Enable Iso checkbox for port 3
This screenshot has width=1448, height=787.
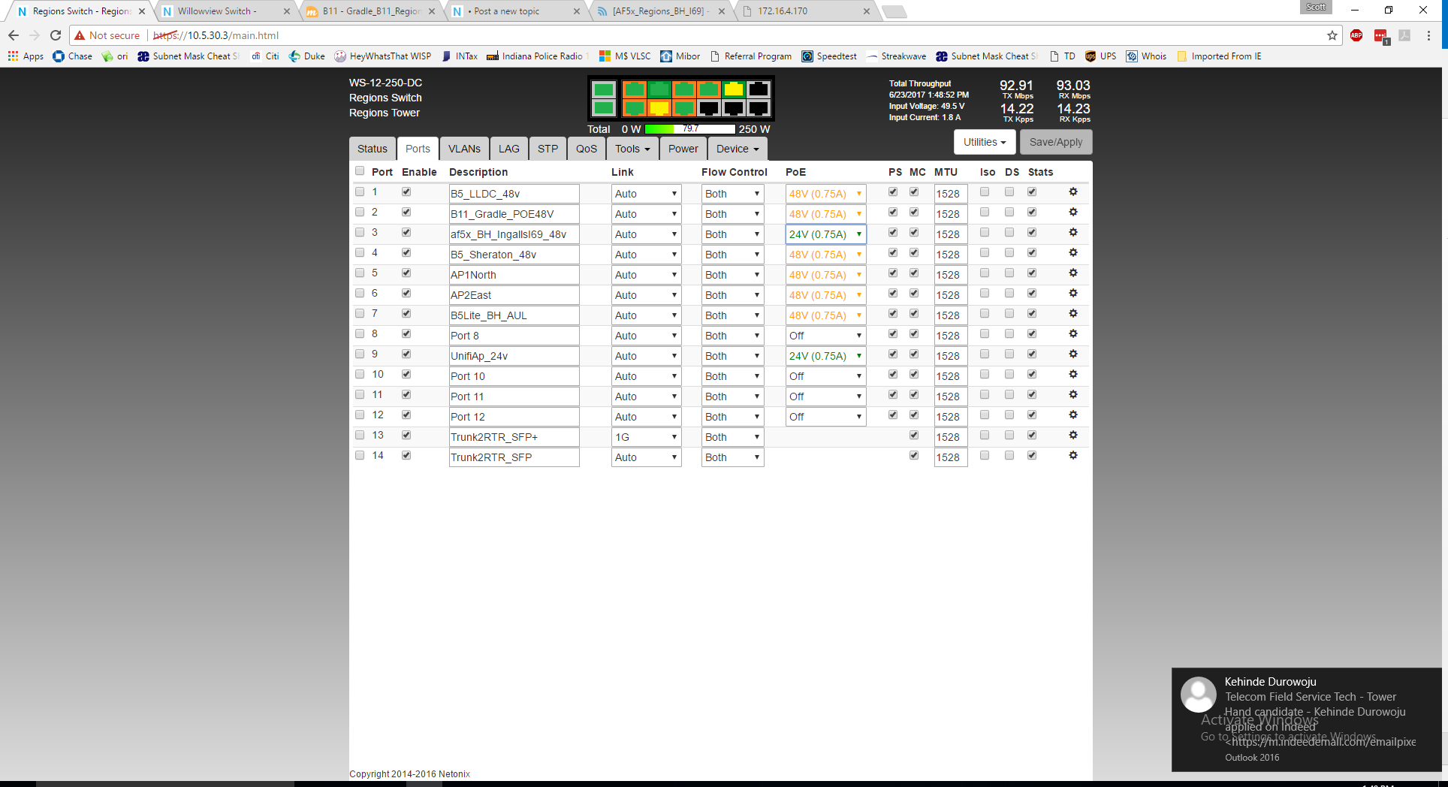(985, 233)
